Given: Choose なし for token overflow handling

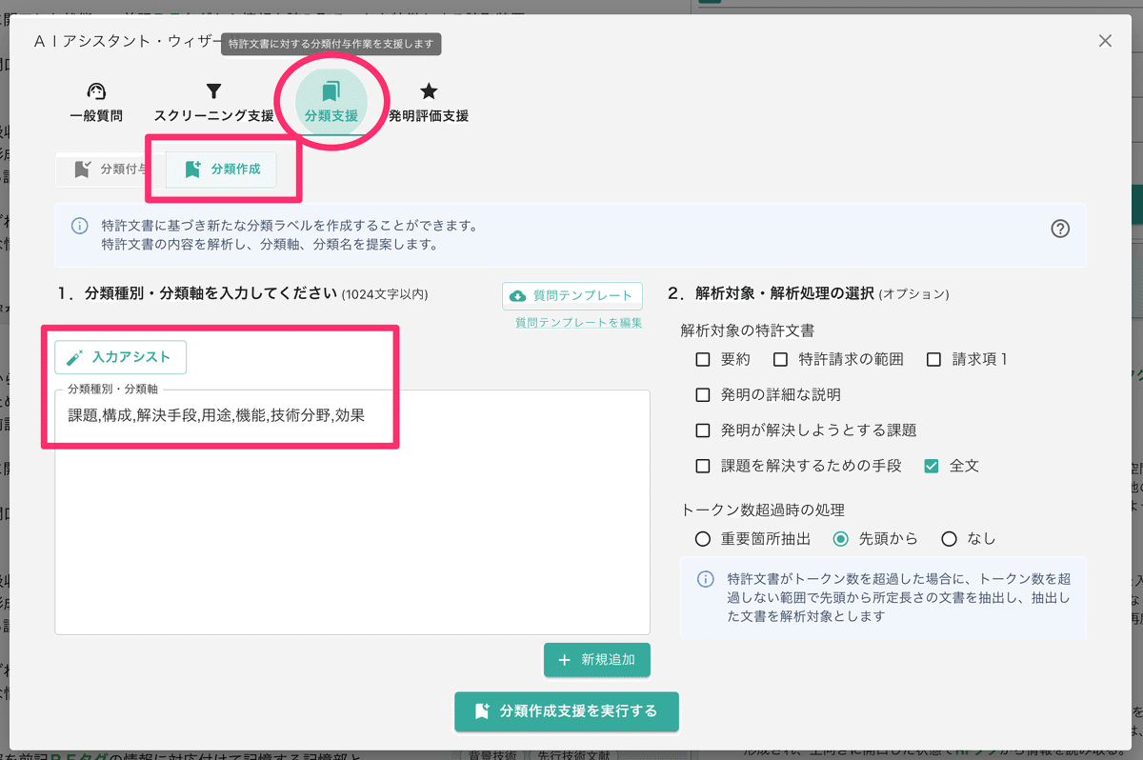Looking at the screenshot, I should coord(950,538).
